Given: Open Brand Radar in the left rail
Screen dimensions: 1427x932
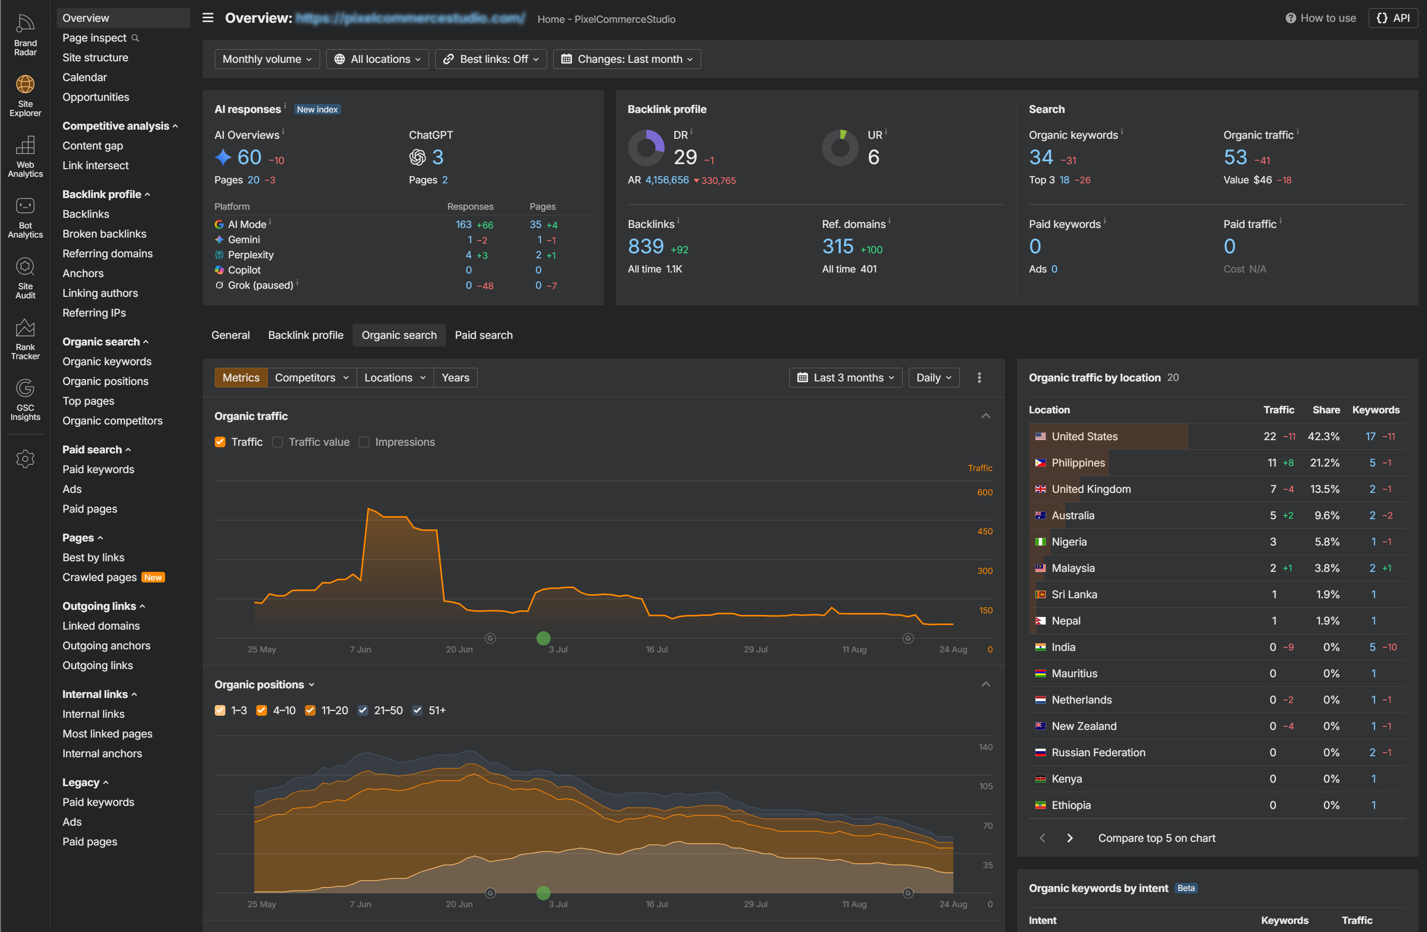Looking at the screenshot, I should 25,35.
